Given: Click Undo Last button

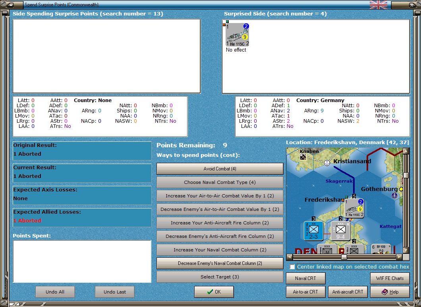Looking at the screenshot, I should pyautogui.click(x=114, y=292).
